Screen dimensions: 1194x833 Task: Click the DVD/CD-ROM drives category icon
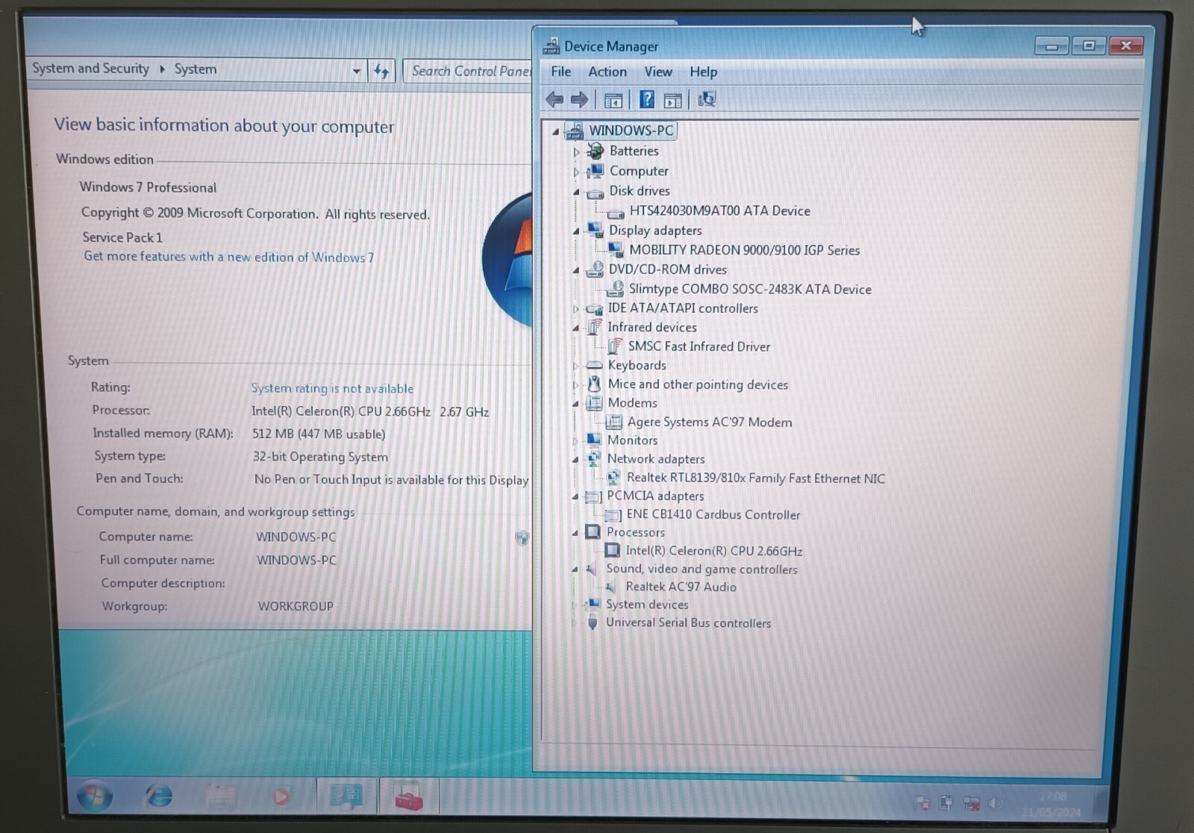pyautogui.click(x=595, y=269)
